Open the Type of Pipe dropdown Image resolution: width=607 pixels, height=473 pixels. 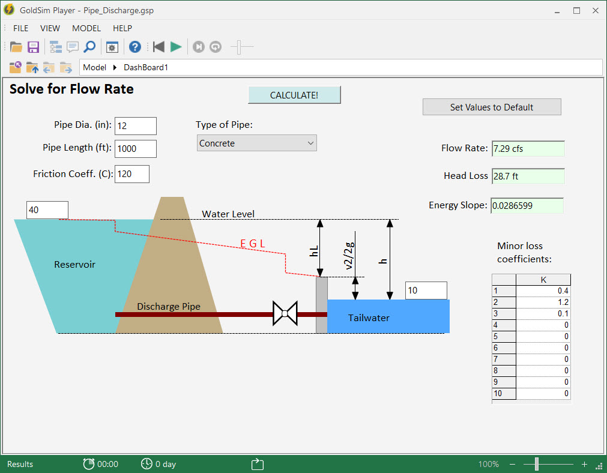[x=256, y=143]
